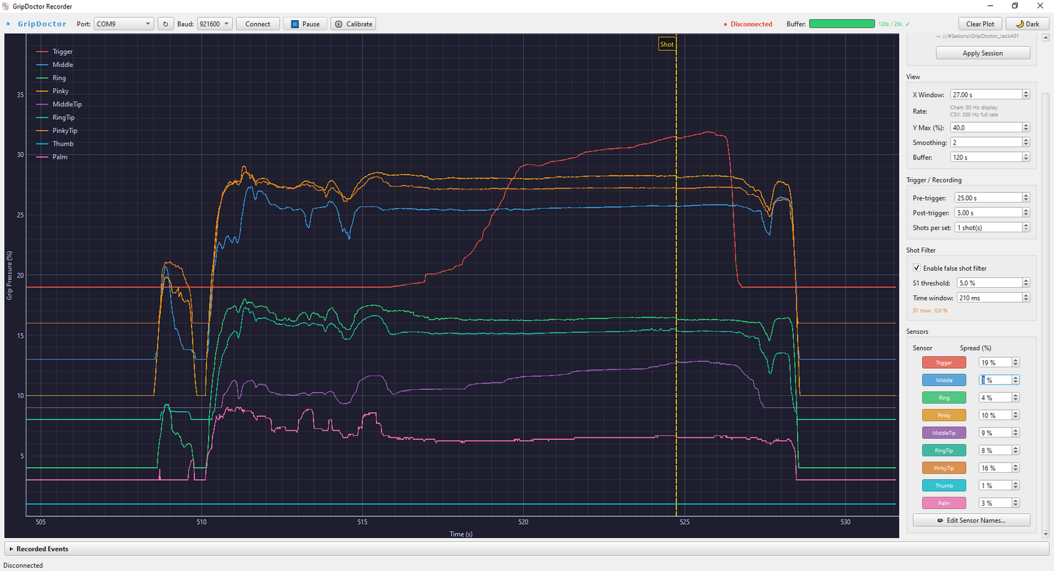Click the green Buffer progress bar
The width and height of the screenshot is (1054, 571).
pos(842,24)
